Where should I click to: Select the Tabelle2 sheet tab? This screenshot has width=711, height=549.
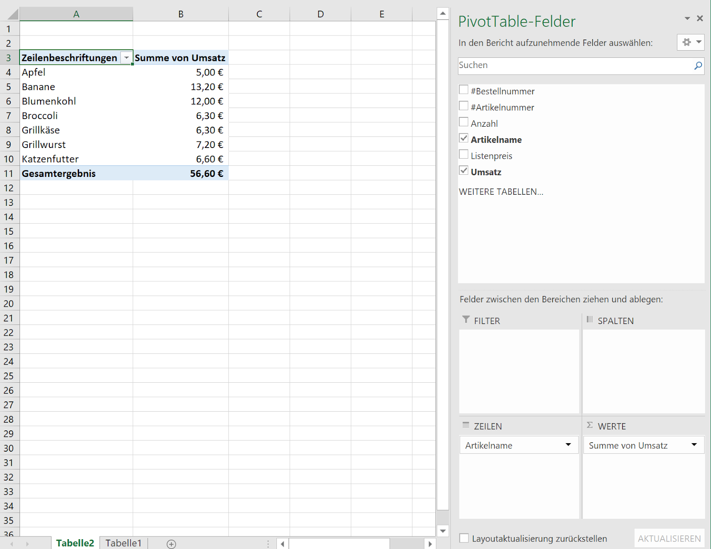pos(75,543)
